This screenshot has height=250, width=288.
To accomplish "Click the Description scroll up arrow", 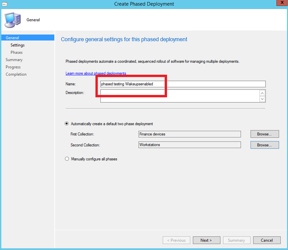I will [x=262, y=93].
